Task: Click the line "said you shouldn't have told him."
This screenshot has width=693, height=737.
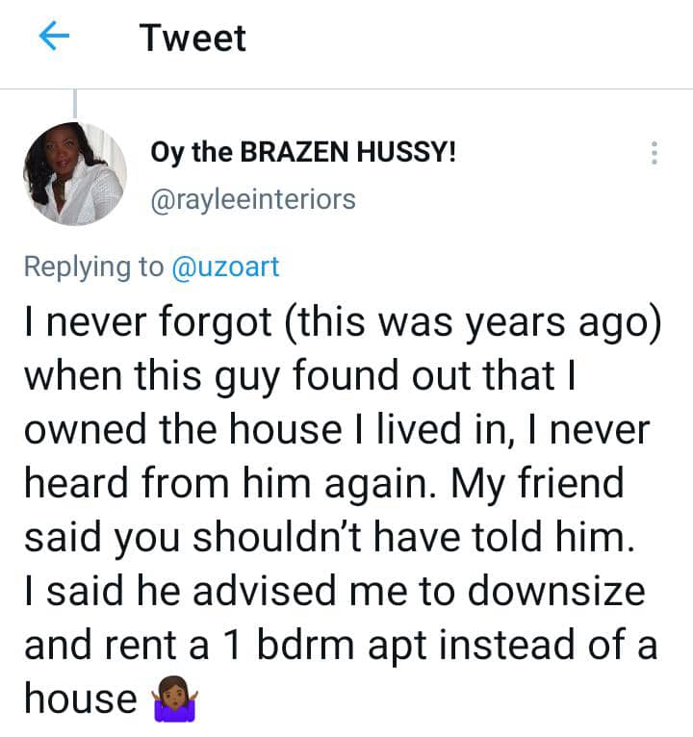Action: pos(329,537)
